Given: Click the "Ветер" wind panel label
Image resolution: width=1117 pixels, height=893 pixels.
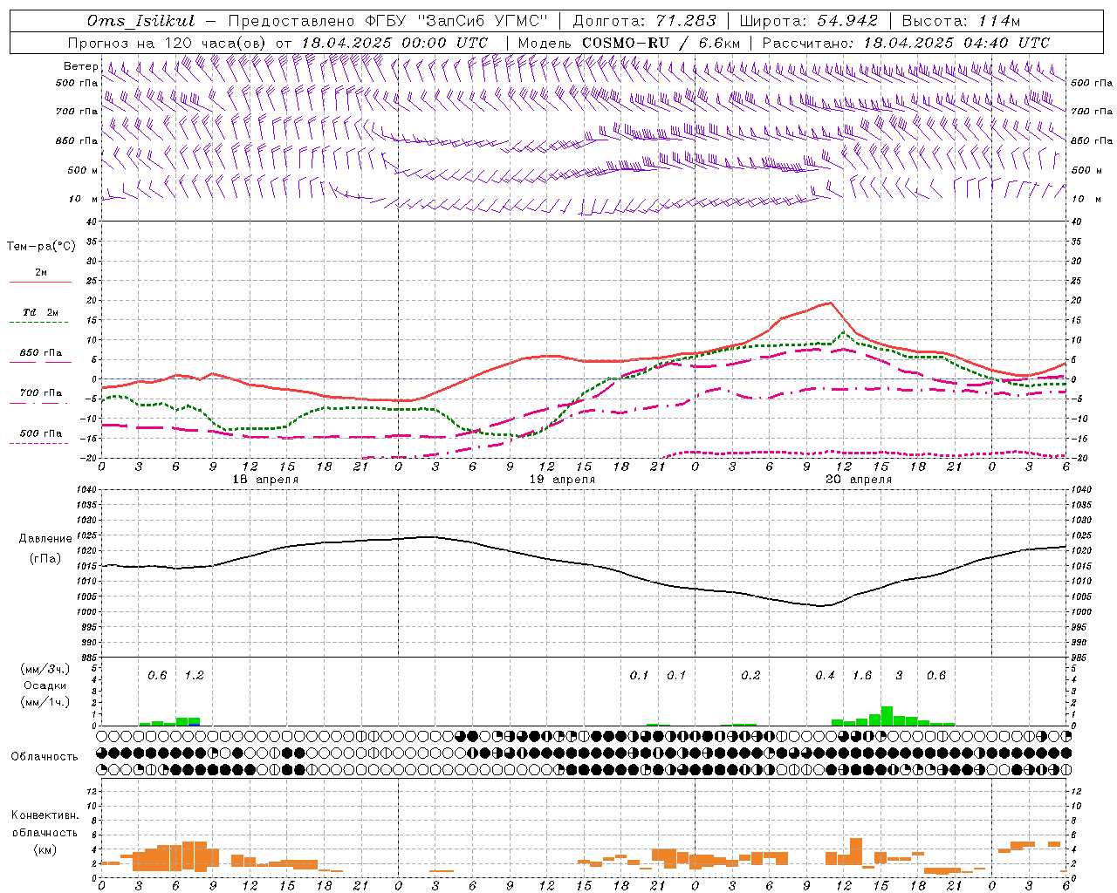Looking at the screenshot, I should point(81,66).
